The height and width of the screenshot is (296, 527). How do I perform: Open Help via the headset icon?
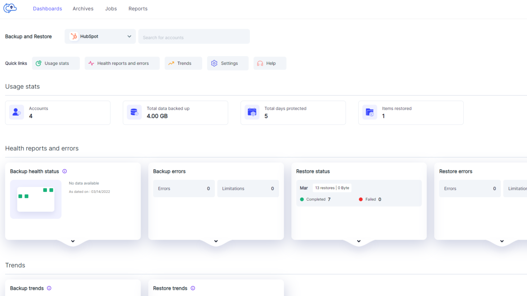[x=260, y=63]
